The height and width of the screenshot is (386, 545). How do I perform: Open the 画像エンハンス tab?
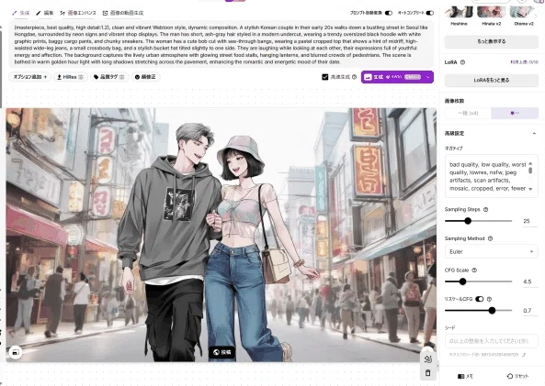point(78,13)
